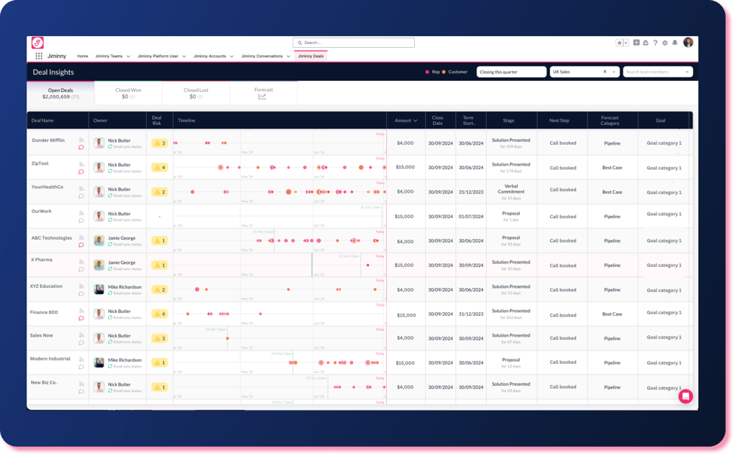Open the setup gear icon
Image resolution: width=734 pixels, height=455 pixels.
tap(665, 43)
